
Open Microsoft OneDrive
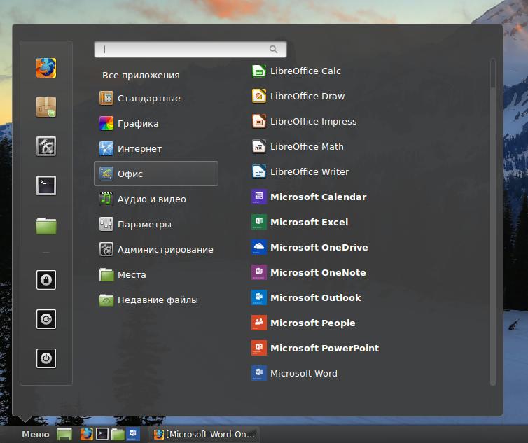[310, 248]
